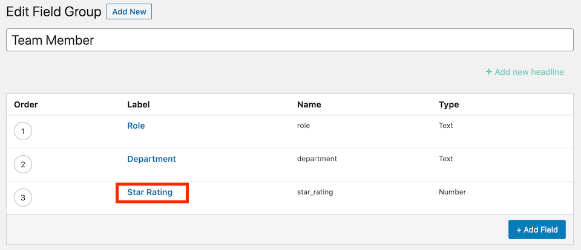Click the Type column header
This screenshot has height=250, width=581.
(448, 104)
